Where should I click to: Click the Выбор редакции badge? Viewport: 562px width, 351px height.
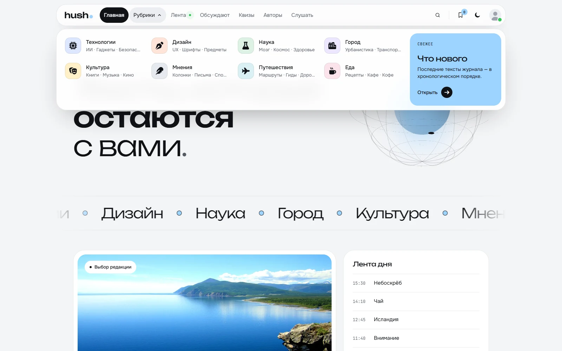tap(110, 267)
